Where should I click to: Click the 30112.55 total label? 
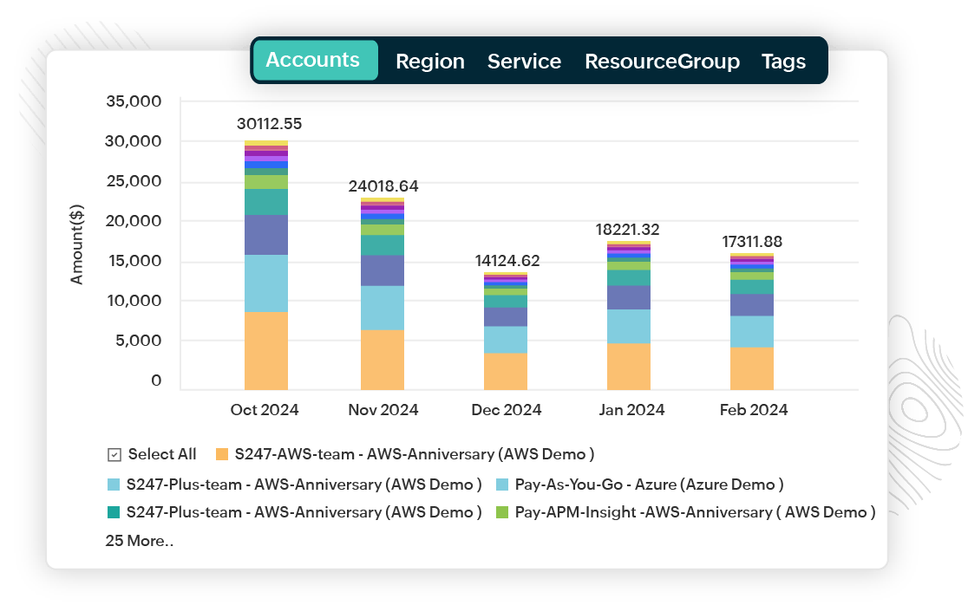(269, 124)
